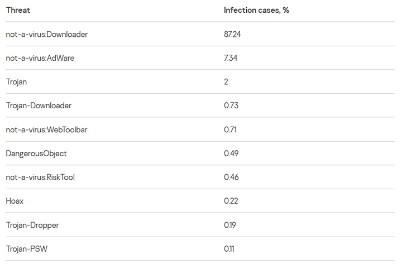Click the 0.46 infection value
This screenshot has height=269, width=402.
(232, 177)
